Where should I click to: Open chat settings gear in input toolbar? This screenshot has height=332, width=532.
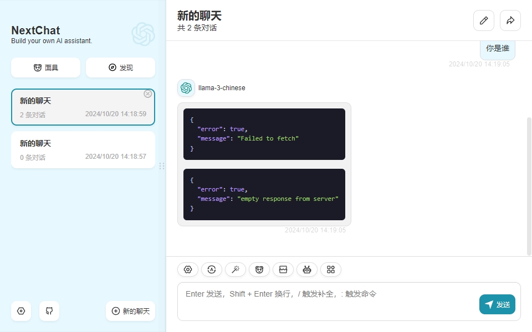click(187, 269)
